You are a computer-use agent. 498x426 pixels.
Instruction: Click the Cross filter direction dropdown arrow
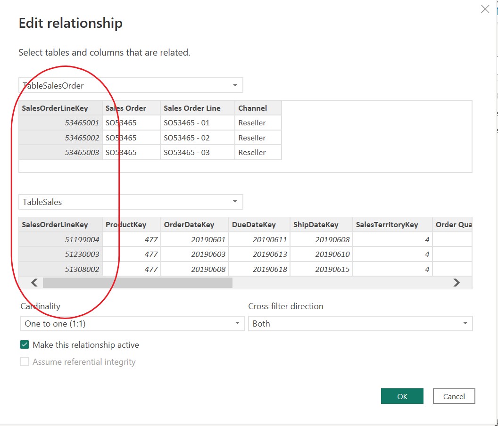(464, 323)
